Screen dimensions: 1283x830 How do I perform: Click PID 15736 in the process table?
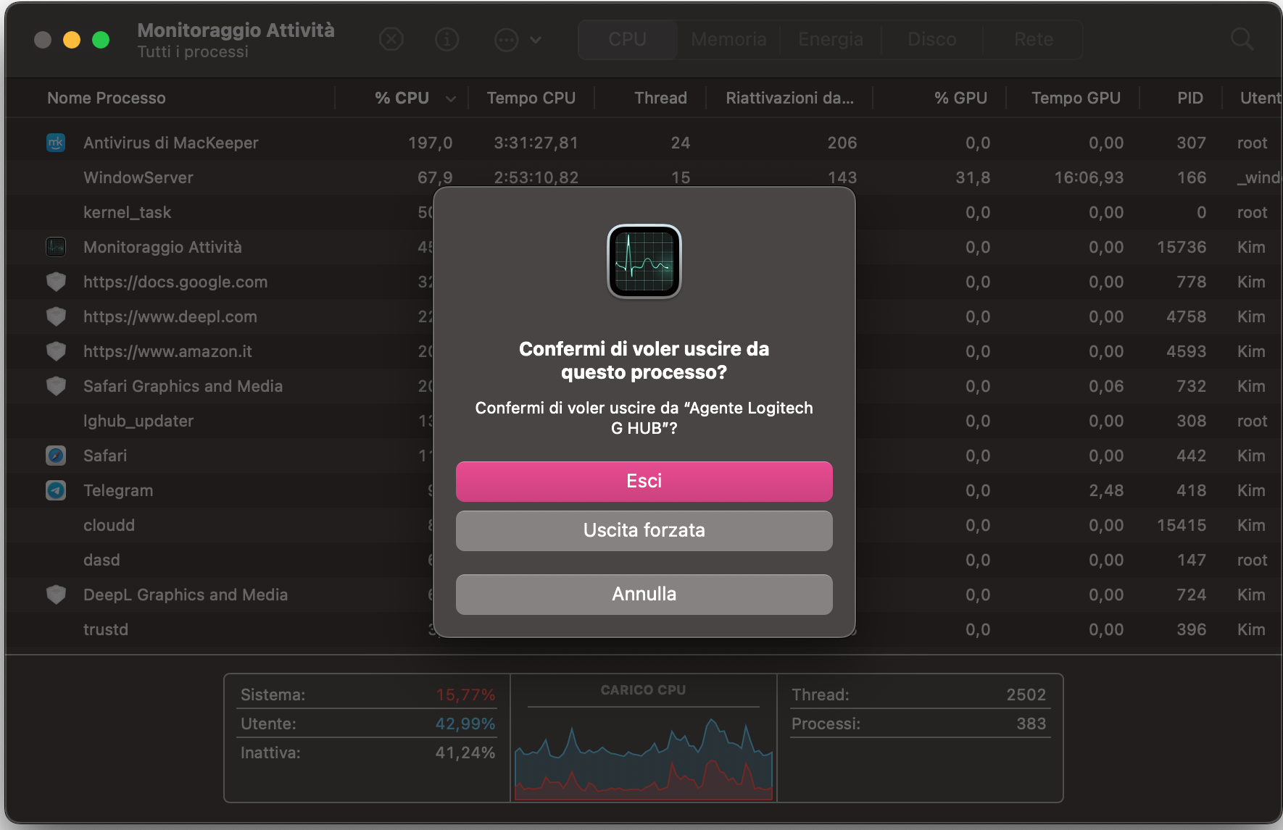(1182, 247)
